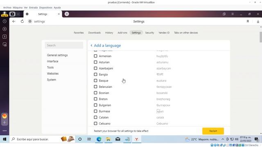The height and width of the screenshot is (147, 262).
Task: Check the Breton checkbox
Action: pos(95,99)
